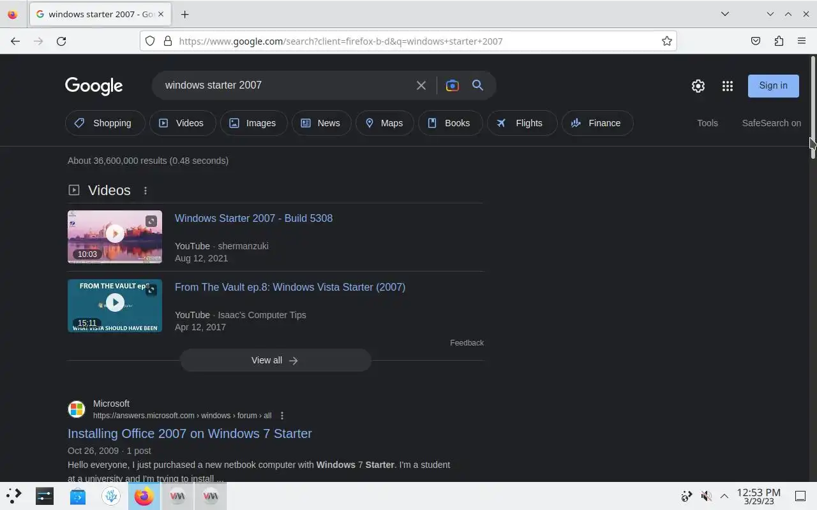The height and width of the screenshot is (510, 817).
Task: Expand hidden system tray icons arrow
Action: coord(724,496)
